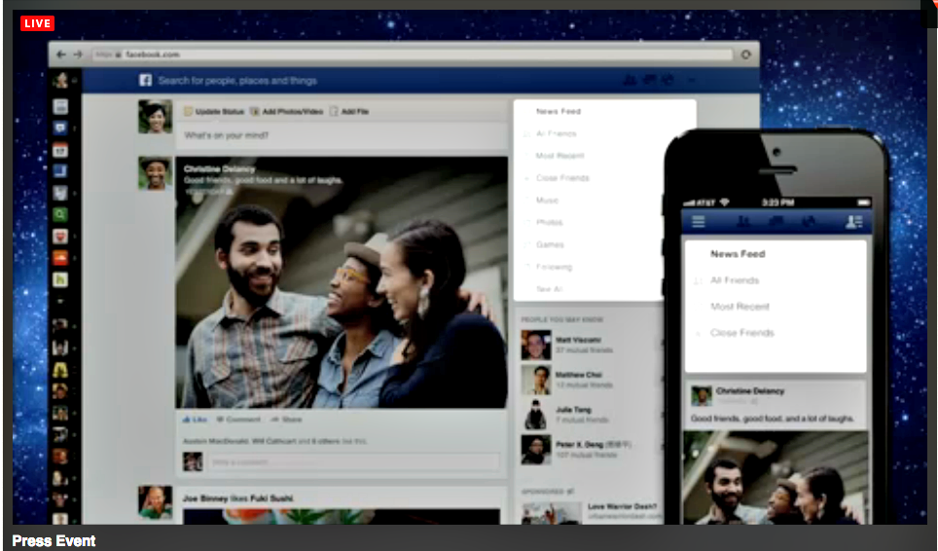The width and height of the screenshot is (938, 551).
Task: Select Music in the desktop feed dropdown
Action: 547,201
